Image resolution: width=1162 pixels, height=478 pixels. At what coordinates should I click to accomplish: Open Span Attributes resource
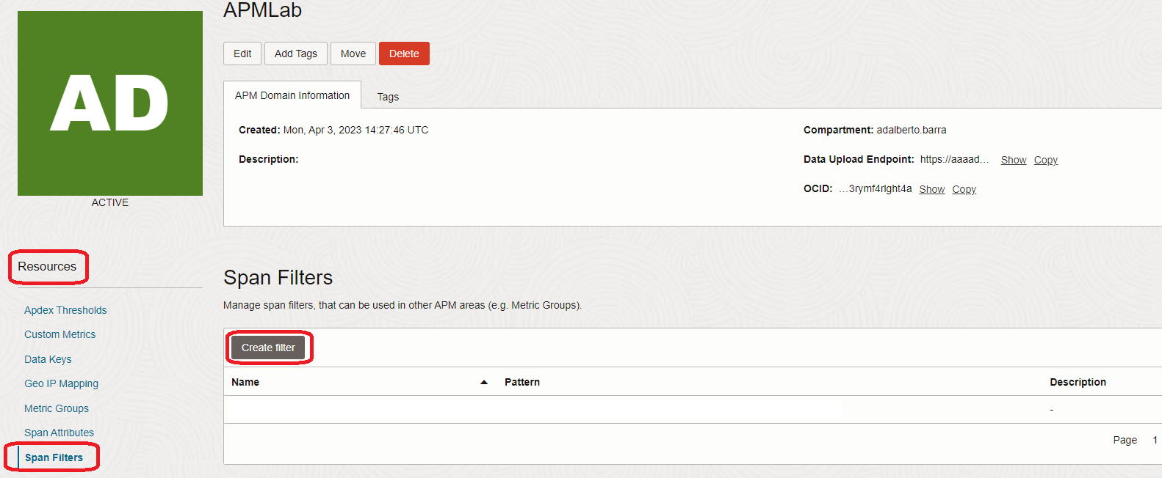pyautogui.click(x=59, y=433)
